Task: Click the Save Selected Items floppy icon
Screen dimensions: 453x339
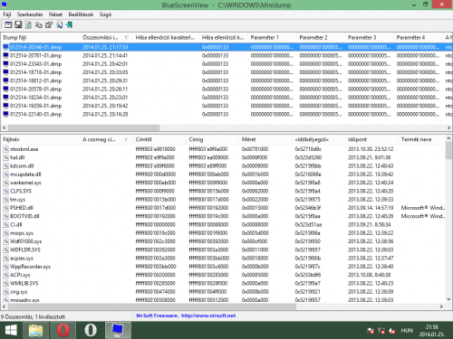Action: 18,25
